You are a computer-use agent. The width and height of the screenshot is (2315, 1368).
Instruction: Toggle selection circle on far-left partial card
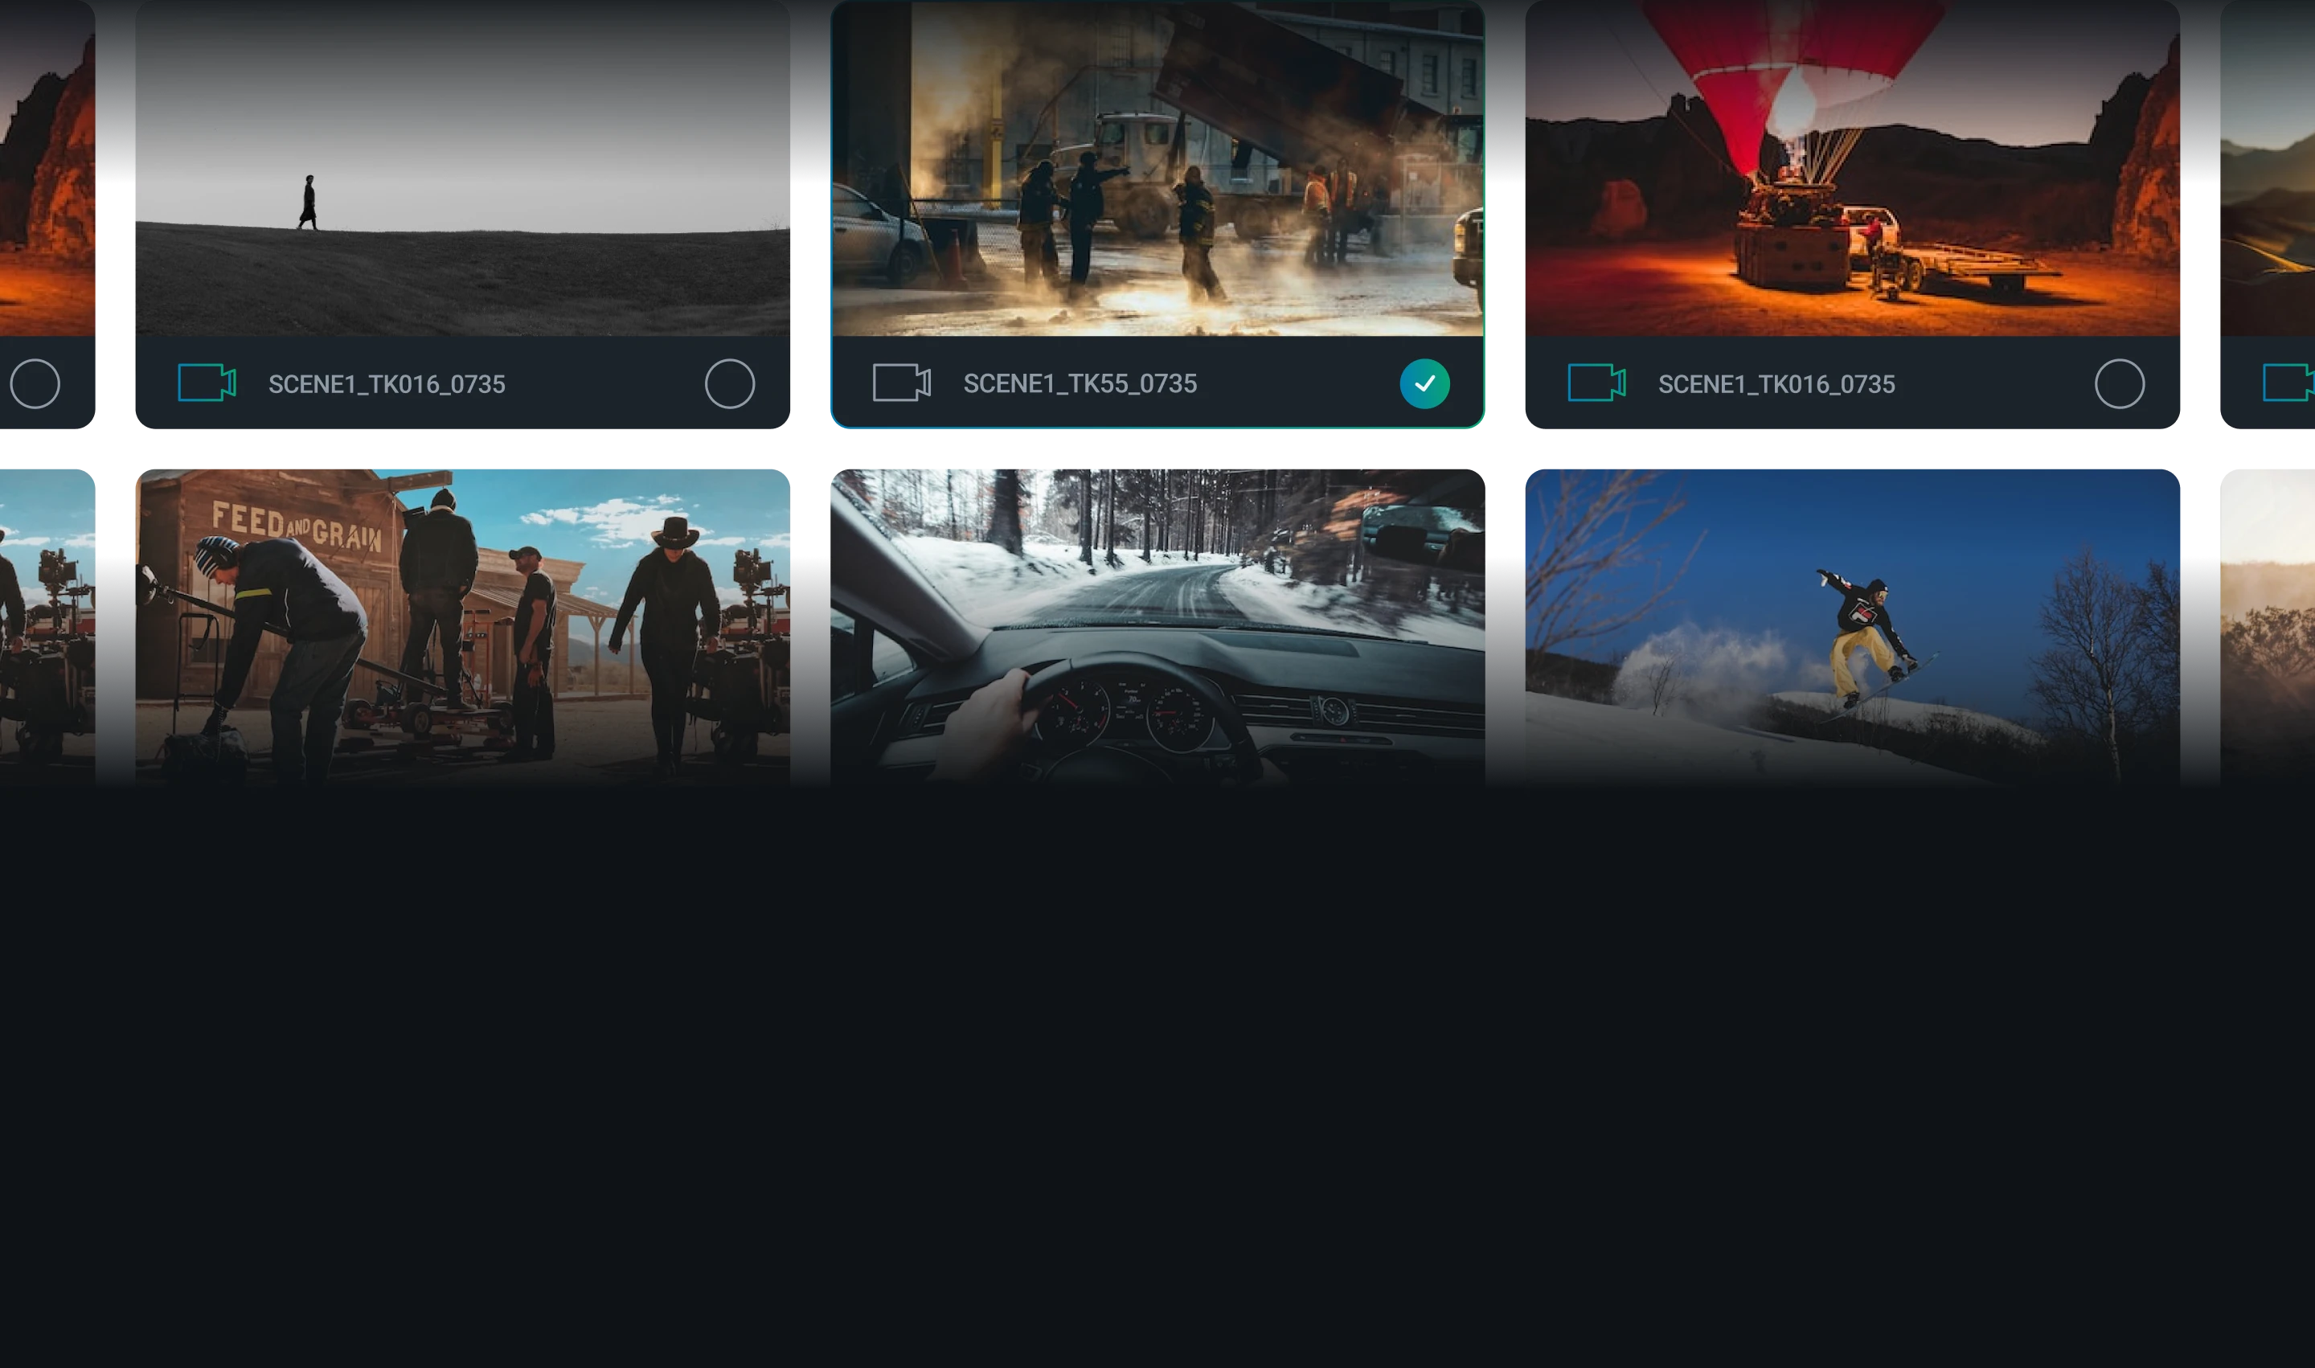pyautogui.click(x=35, y=383)
